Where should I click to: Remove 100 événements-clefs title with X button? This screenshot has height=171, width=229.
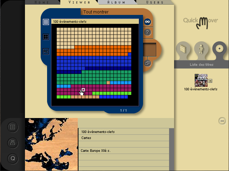pos(210,81)
